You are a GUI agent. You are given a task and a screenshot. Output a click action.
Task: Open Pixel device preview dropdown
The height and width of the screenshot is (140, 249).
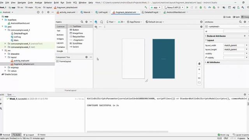tap(111, 22)
